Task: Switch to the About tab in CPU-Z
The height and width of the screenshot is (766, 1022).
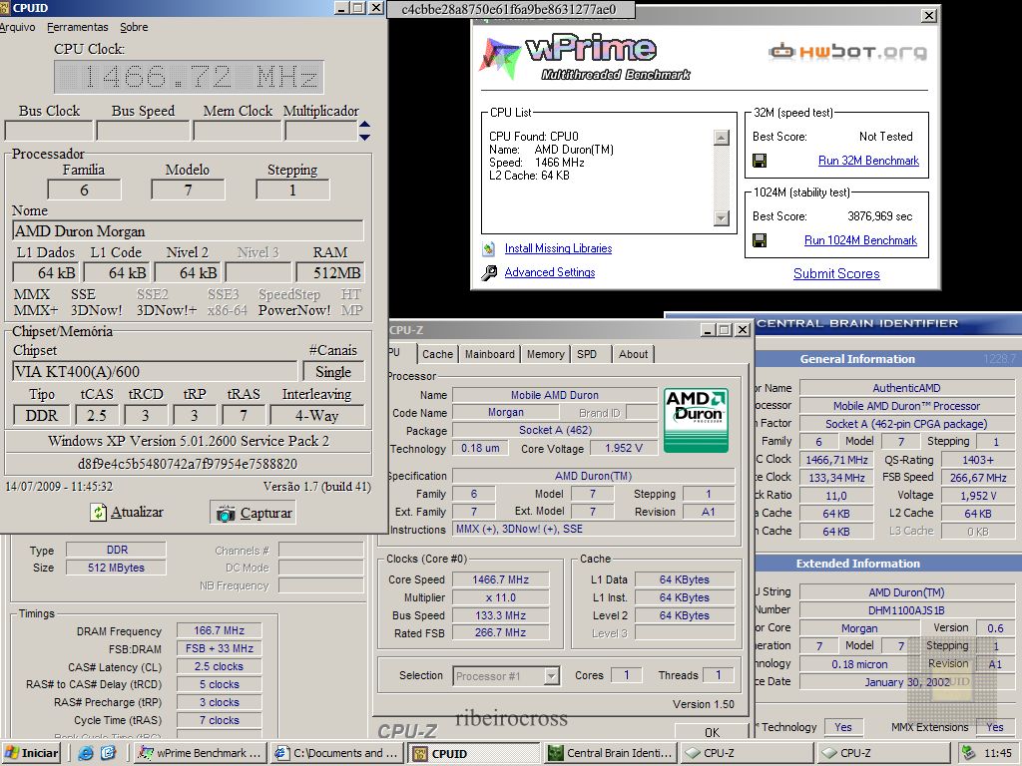Action: pyautogui.click(x=634, y=354)
